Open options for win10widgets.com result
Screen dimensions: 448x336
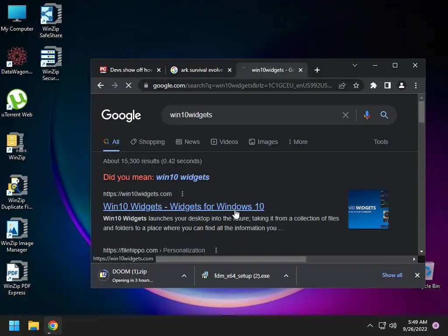pyautogui.click(x=182, y=194)
